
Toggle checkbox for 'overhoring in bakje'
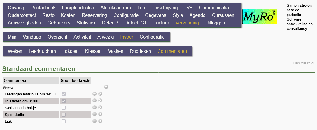click(x=64, y=108)
